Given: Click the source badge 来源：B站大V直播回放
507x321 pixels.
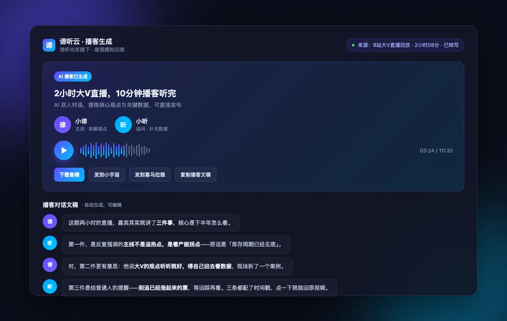Looking at the screenshot, I should [405, 45].
